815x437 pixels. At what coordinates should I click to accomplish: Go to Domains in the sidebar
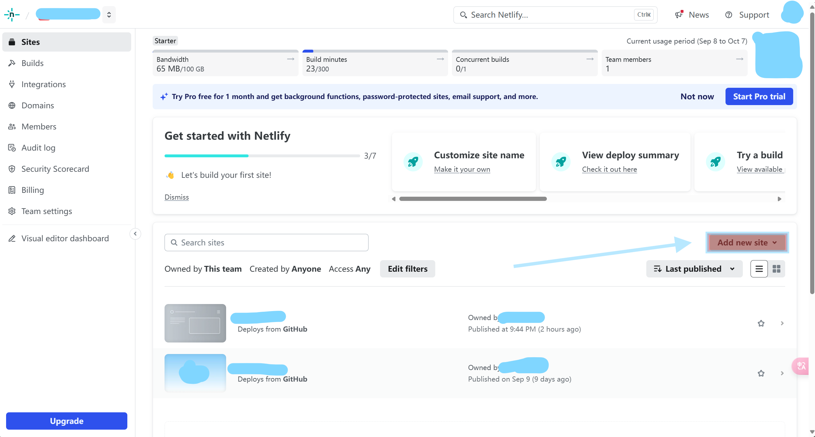pos(38,105)
